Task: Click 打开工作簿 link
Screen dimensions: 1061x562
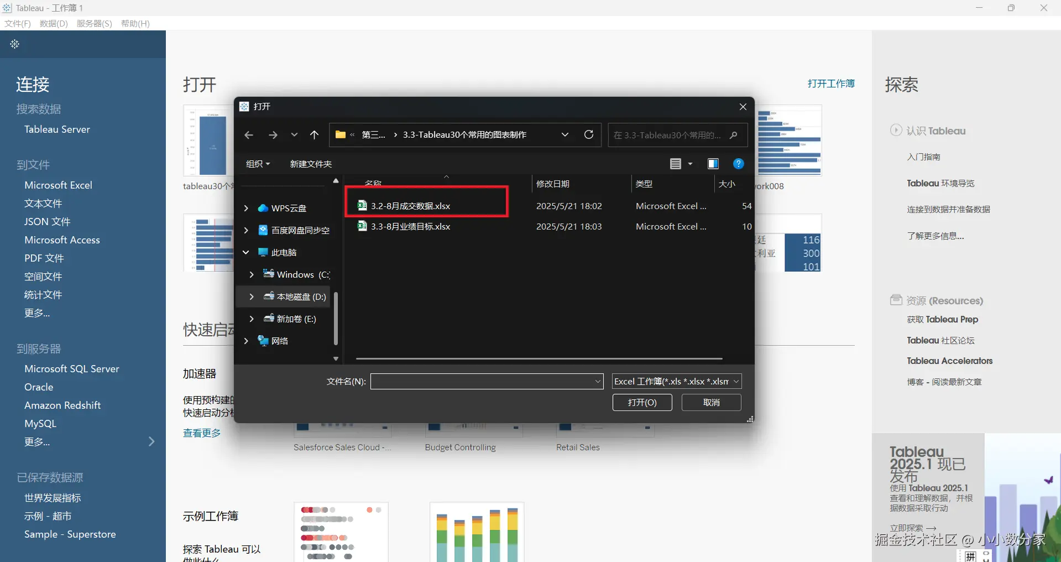Action: [x=831, y=84]
